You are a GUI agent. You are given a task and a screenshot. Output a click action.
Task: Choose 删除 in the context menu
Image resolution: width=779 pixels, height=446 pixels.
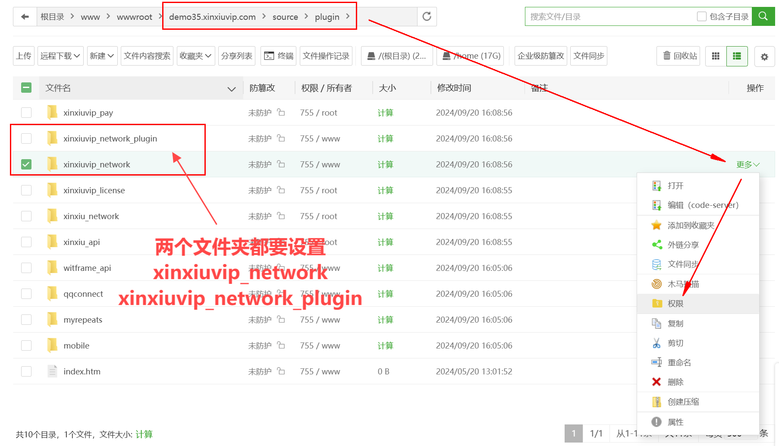coord(698,382)
